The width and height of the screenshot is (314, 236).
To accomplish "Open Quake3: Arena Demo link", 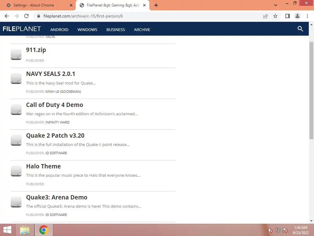I will tap(57, 197).
